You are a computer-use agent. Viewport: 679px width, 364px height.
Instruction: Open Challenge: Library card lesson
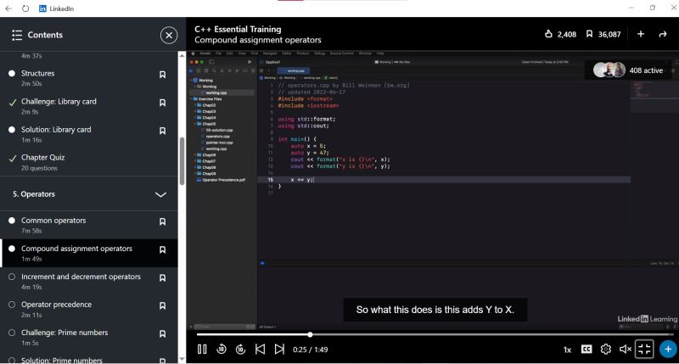(89, 105)
